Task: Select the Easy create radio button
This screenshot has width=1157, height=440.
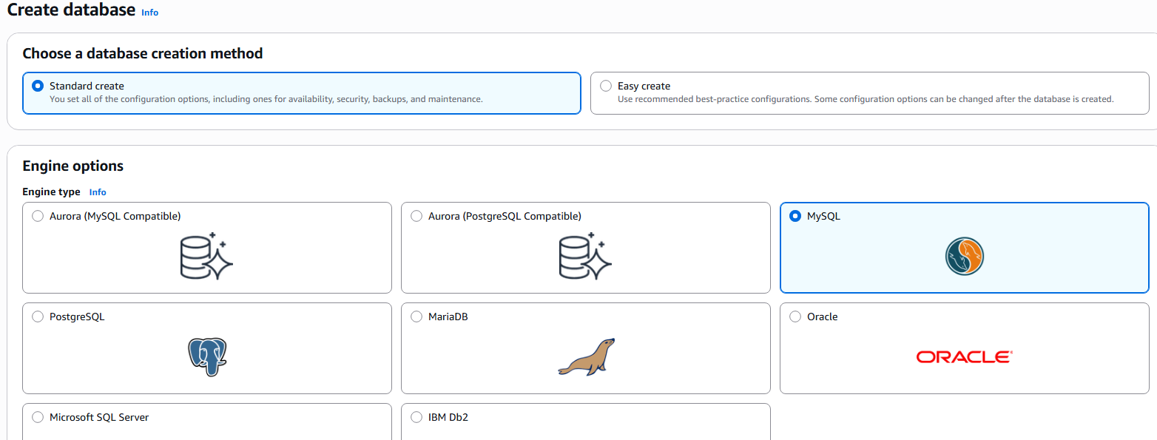Action: (606, 86)
